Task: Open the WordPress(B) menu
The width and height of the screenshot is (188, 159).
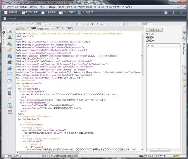Action: pos(85,7)
